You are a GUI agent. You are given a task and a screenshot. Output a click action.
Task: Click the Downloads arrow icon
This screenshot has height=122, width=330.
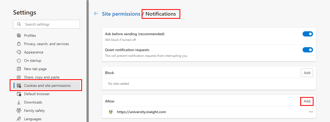click(19, 102)
